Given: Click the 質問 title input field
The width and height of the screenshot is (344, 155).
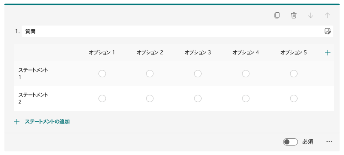Looking at the screenshot, I should 172,31.
